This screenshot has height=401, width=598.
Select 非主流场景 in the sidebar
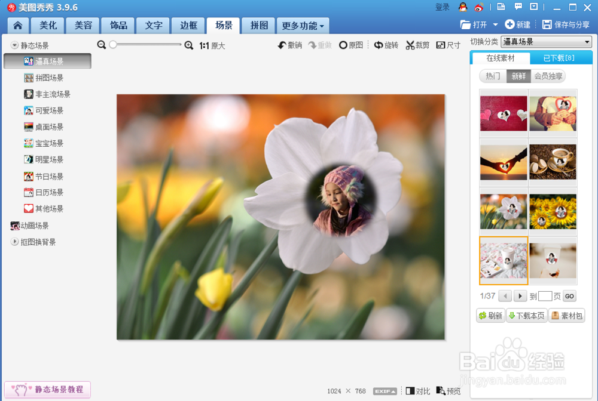click(x=47, y=94)
